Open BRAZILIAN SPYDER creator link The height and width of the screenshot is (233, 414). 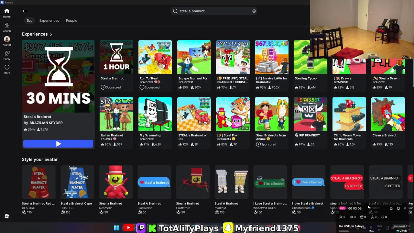(x=46, y=123)
